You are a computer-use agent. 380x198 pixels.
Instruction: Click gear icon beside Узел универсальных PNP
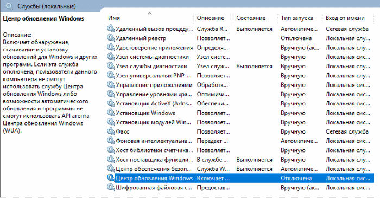(111, 75)
